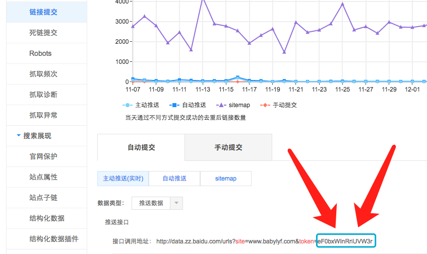Screen dimensions: 427x254
Task: Select the 主动推送(实时) sub-tab
Action: click(x=123, y=179)
